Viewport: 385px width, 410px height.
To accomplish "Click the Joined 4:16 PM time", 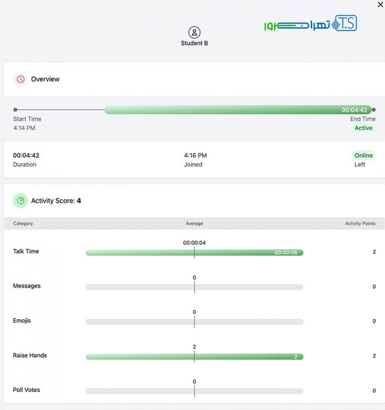I will [195, 155].
